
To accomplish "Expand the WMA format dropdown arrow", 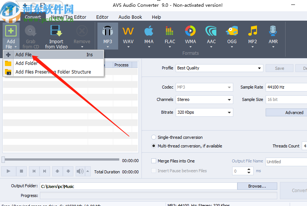I will pos(190,47).
